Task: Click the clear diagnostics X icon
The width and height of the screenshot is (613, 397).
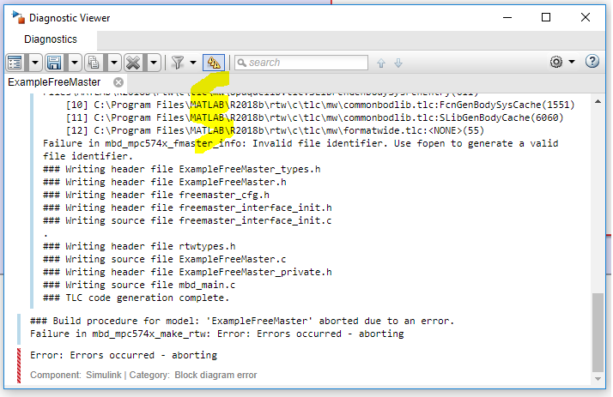Action: pos(133,63)
